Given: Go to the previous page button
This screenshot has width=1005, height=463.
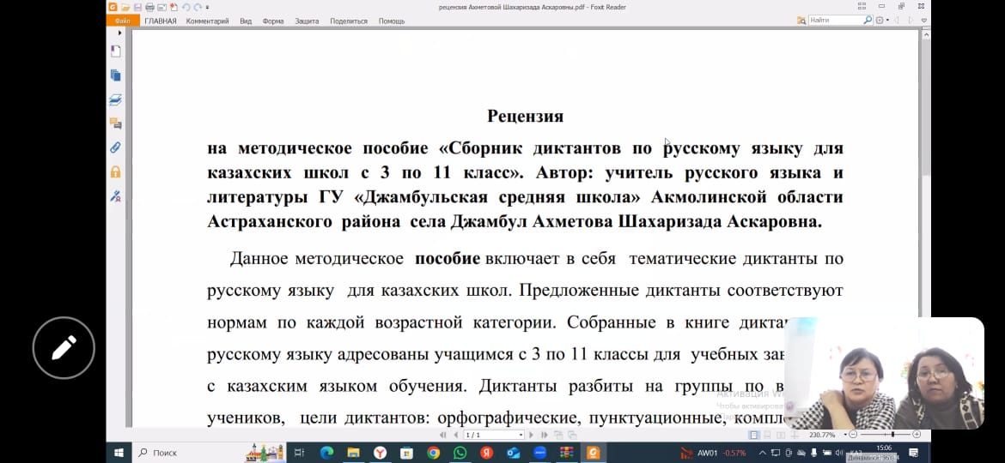Looking at the screenshot, I should pos(456,435).
